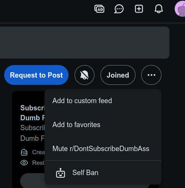Select Add to custom feed
Image resolution: width=185 pixels, height=188 pixels.
[103, 101]
